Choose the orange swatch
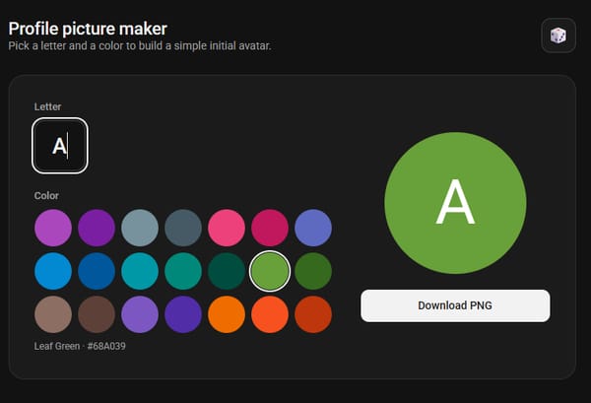Image resolution: width=591 pixels, height=403 pixels. coord(227,314)
